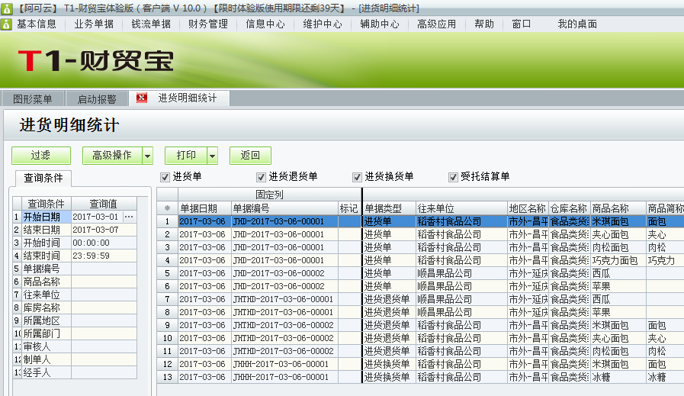The image size is (684, 396).
Task: Open the 辅助中心 menu
Action: pos(380,24)
